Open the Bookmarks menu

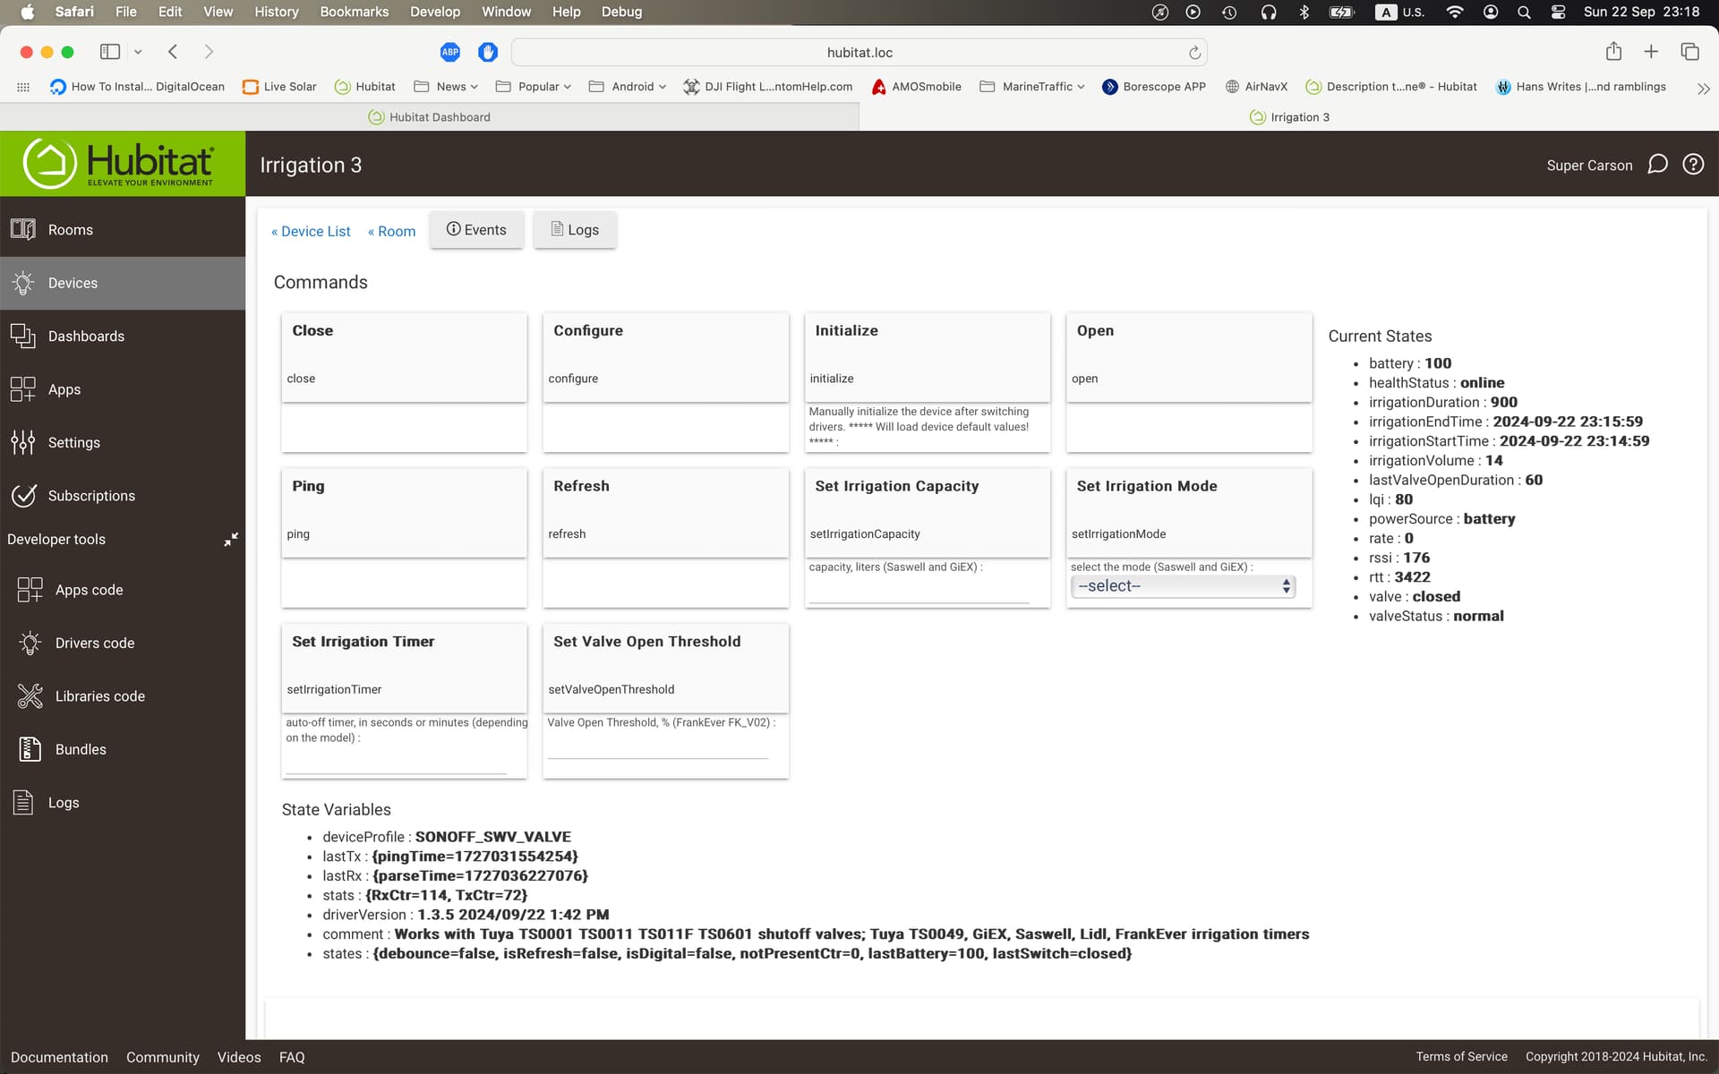355,12
